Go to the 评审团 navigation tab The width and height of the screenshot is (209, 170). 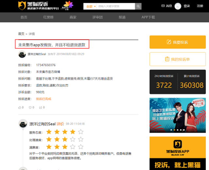click(97, 17)
